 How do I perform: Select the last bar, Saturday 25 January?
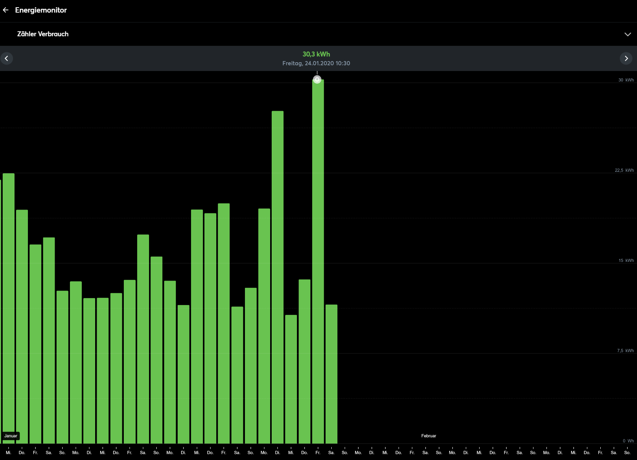click(x=331, y=374)
